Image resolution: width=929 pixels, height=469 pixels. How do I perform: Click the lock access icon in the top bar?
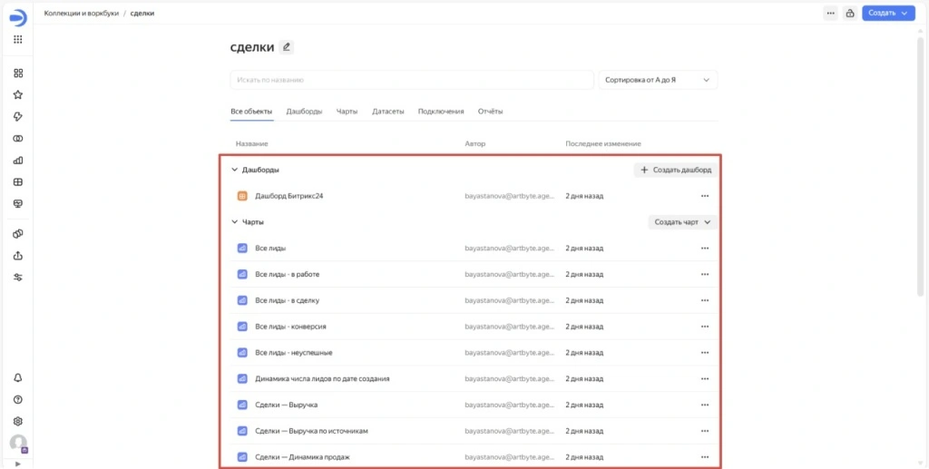[850, 14]
